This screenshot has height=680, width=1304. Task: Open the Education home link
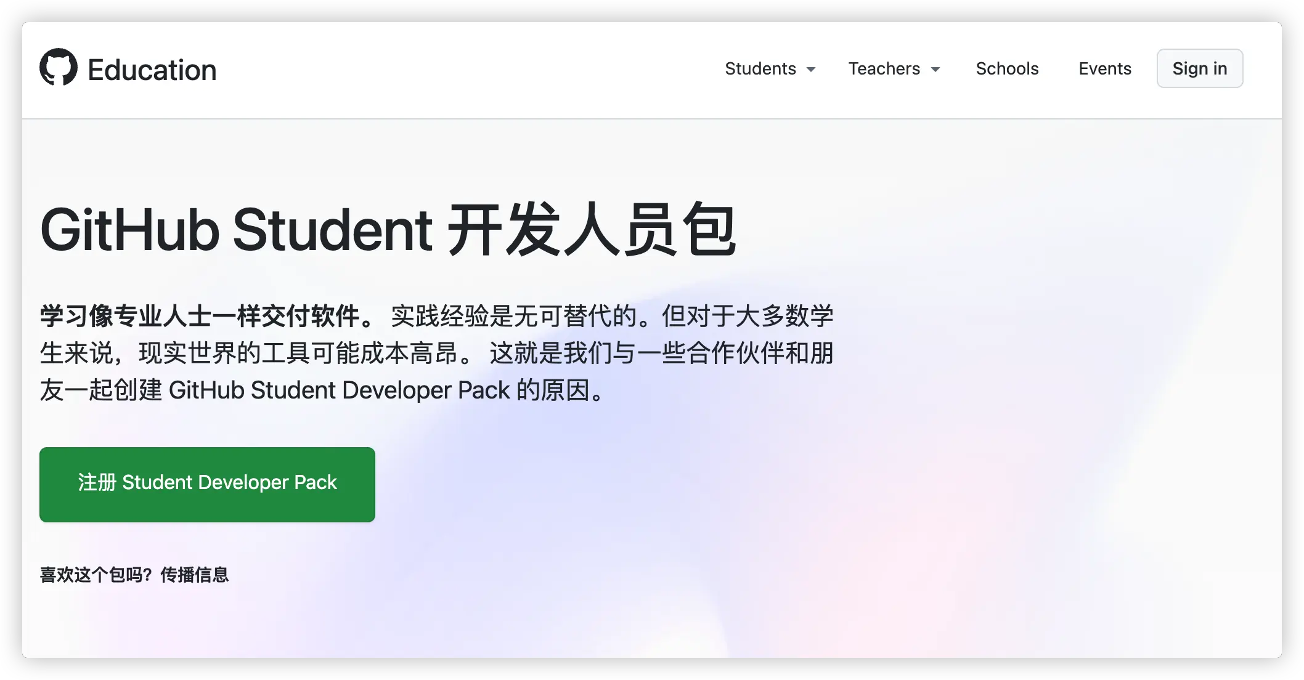(152, 70)
